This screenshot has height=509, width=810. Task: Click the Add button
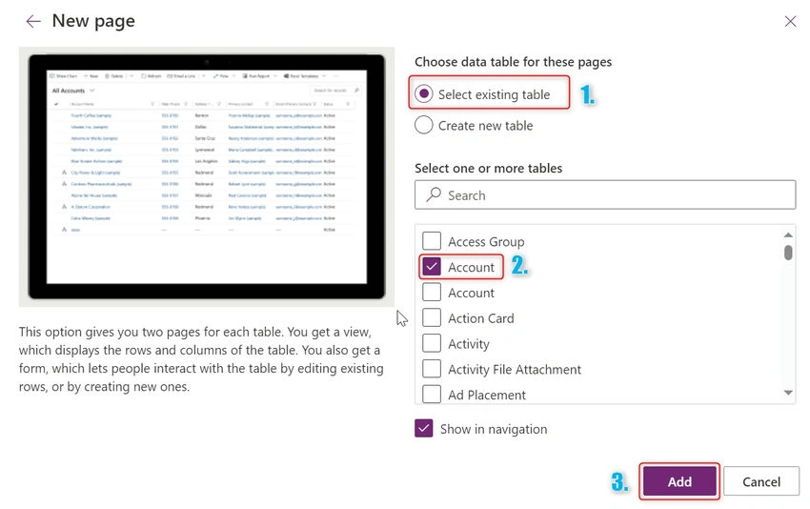coord(679,481)
